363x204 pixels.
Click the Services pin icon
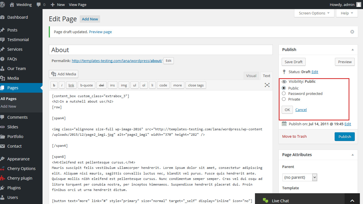(x=3, y=49)
